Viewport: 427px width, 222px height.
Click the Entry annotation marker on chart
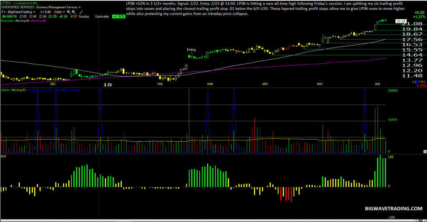point(191,50)
